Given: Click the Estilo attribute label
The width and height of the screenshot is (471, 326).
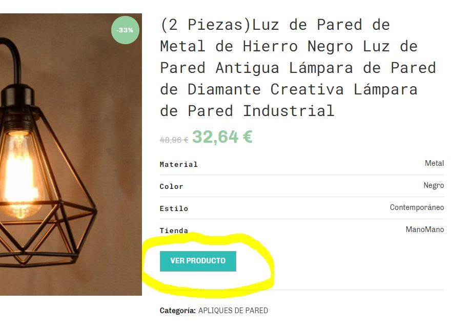Looking at the screenshot, I should 174,208.
